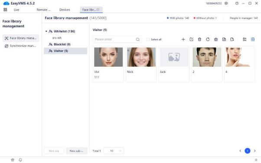Click the edit person icon
Screen dimensions: 261x163
pyautogui.click(x=191, y=39)
